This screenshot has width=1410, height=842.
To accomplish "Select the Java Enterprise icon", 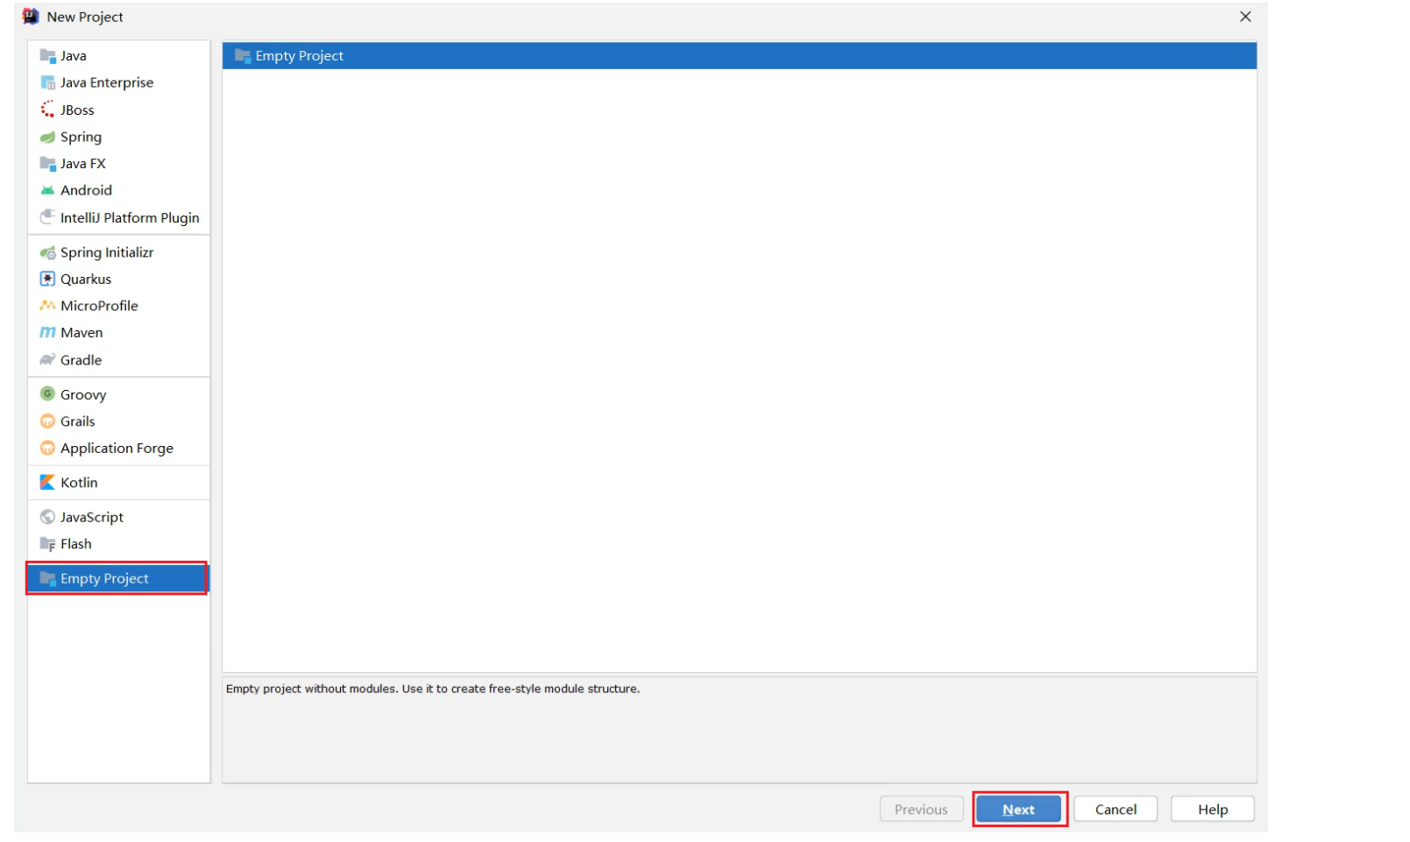I will [x=47, y=82].
